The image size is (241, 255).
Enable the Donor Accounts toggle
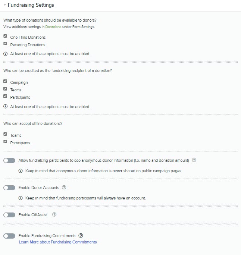pyautogui.click(x=9, y=188)
